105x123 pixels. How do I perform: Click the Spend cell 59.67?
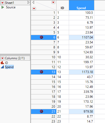[82, 47]
